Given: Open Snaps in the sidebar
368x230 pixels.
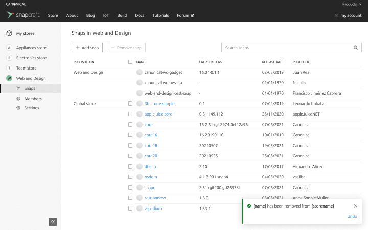Looking at the screenshot, I should click(x=30, y=88).
